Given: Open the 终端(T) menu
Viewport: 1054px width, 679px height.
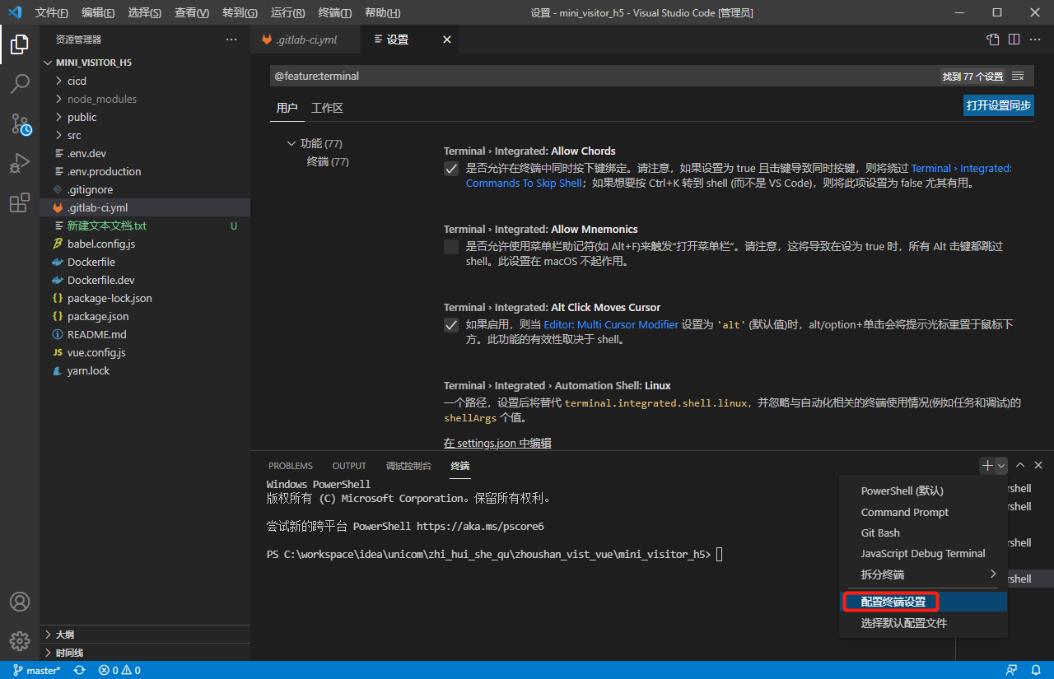Looking at the screenshot, I should pyautogui.click(x=334, y=12).
